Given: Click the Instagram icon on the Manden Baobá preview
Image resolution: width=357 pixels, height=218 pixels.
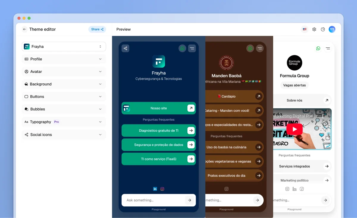Looking at the screenshot, I should point(226,189).
